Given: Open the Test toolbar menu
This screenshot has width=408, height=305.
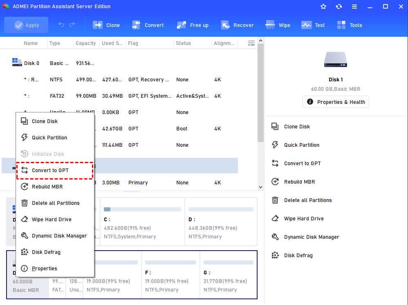Looking at the screenshot, I should (x=313, y=25).
